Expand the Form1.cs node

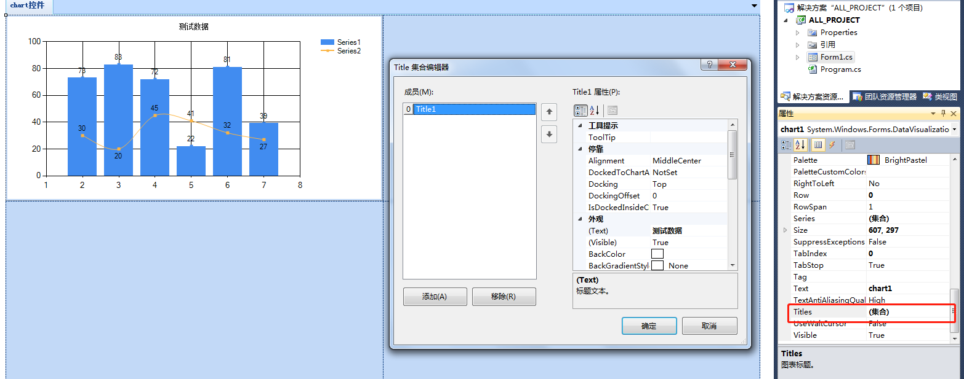tap(798, 57)
